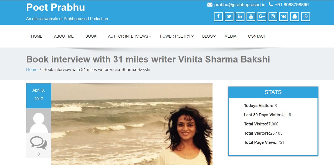
Task: Click the Poet Prabhu site title
Action: 55,7
